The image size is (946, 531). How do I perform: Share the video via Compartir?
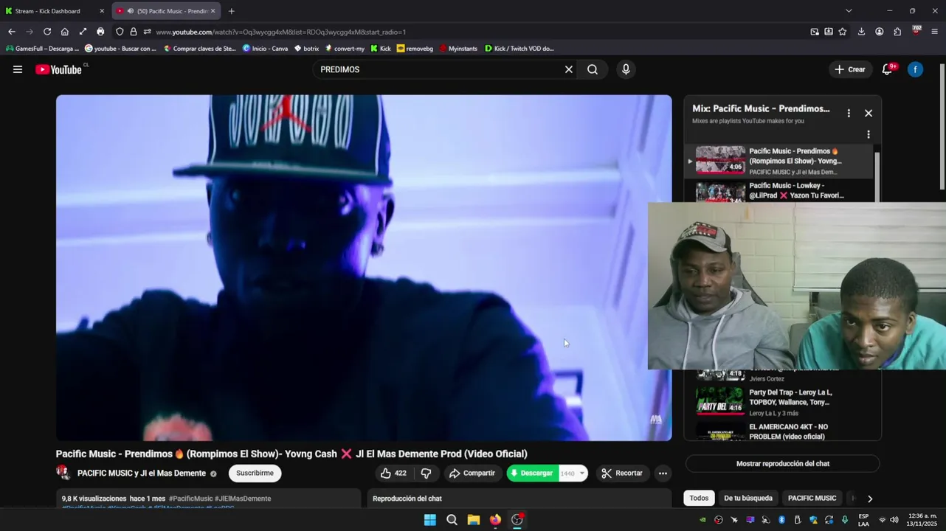(472, 473)
